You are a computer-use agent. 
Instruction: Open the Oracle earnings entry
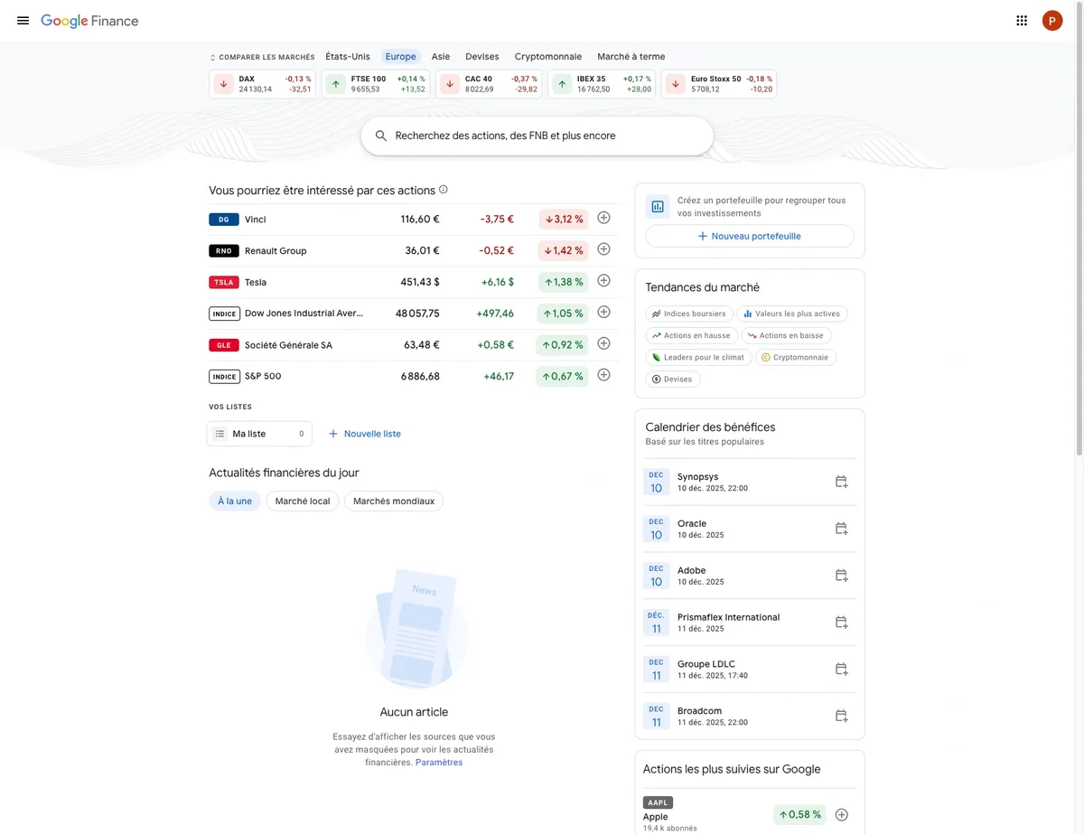click(750, 529)
